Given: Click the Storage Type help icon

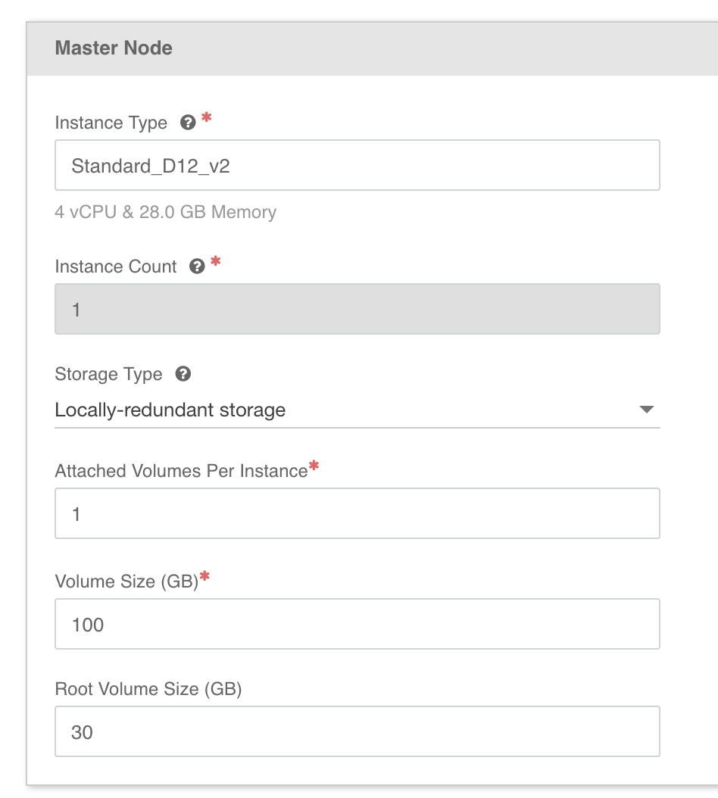Looking at the screenshot, I should [182, 374].
